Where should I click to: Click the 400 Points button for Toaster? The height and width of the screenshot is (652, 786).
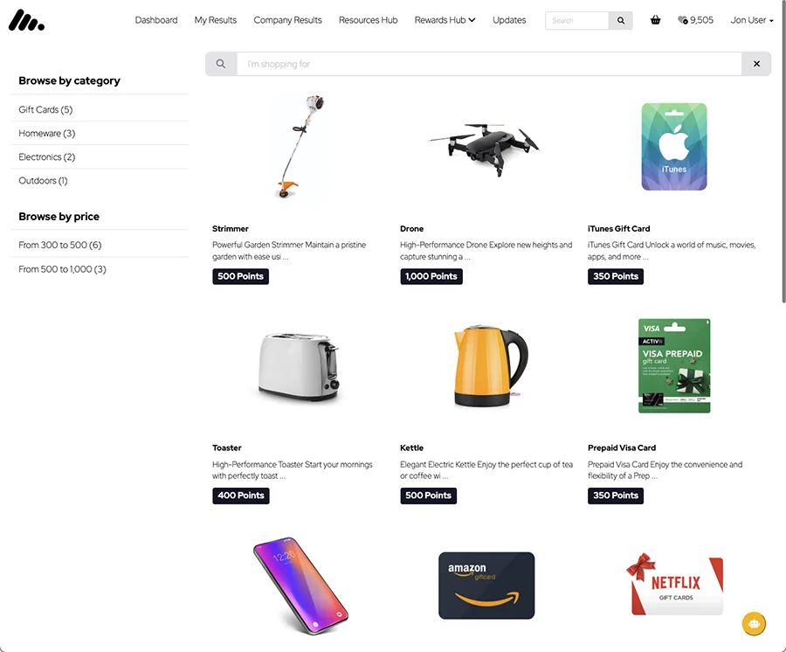[241, 496]
